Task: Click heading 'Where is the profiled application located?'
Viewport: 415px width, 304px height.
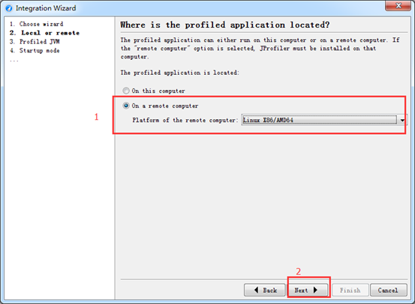Action: [225, 25]
